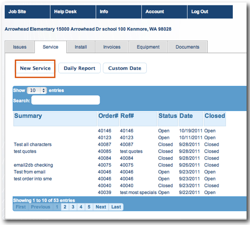
Task: Click Log Out in the top bar
Action: (210, 12)
